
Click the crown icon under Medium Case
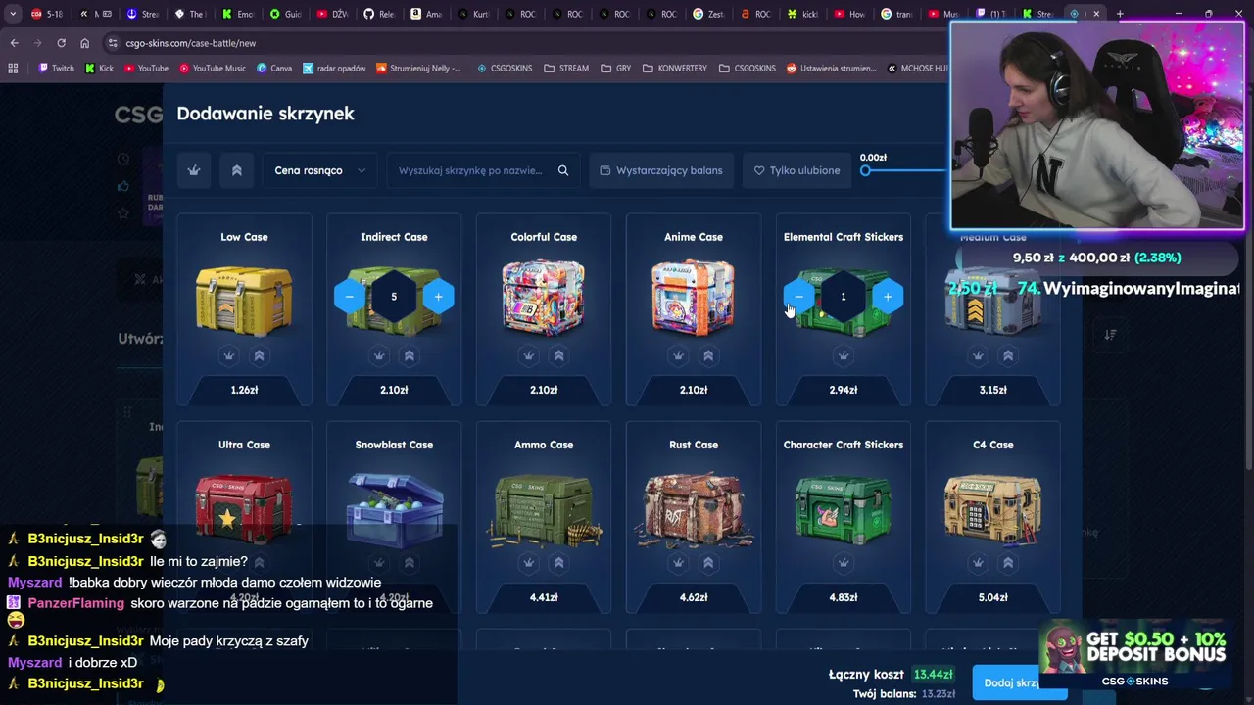click(x=978, y=355)
